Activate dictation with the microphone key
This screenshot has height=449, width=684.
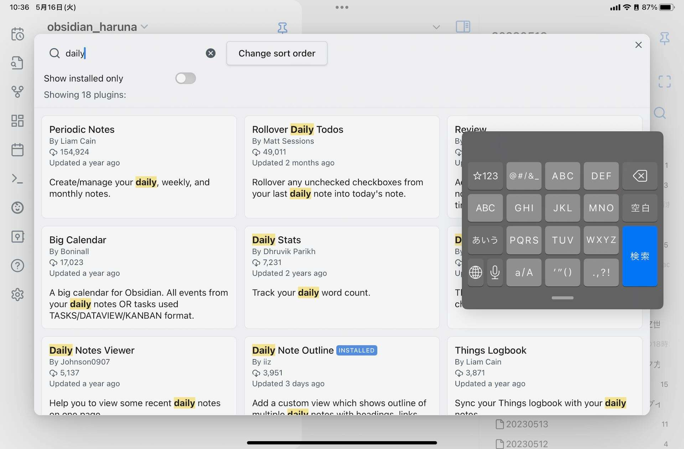[x=495, y=272]
